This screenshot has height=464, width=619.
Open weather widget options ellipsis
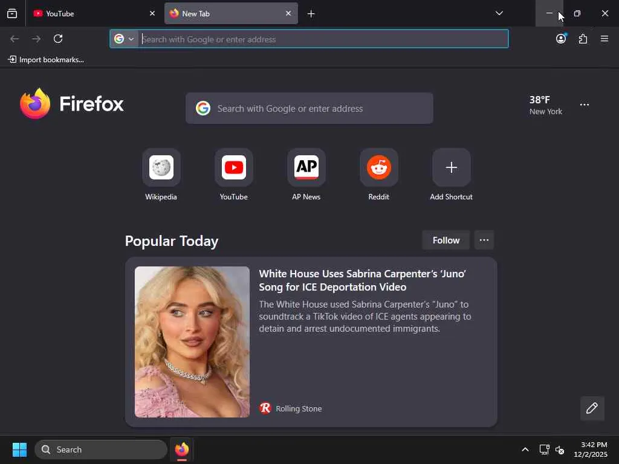(585, 105)
